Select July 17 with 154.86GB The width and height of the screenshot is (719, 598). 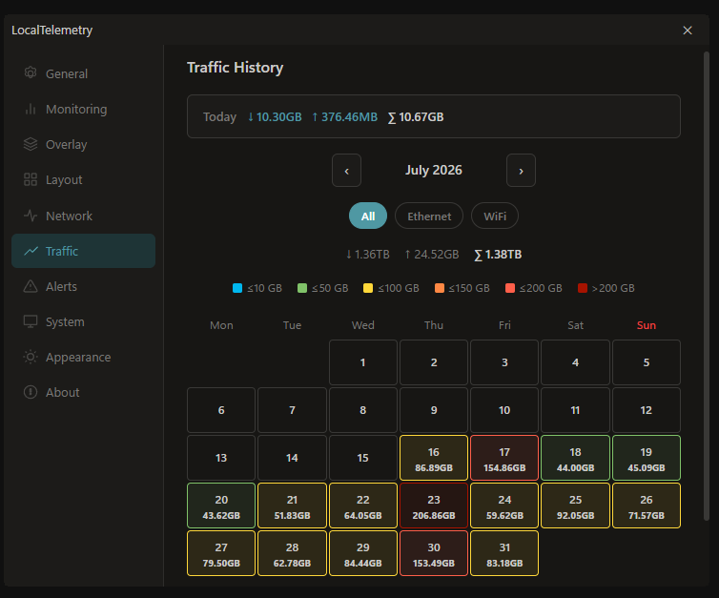(x=504, y=458)
